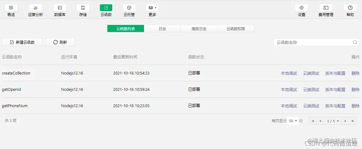This screenshot has height=149, width=362.
Task: Click the search magnifier icon
Action: pyautogui.click(x=355, y=42)
